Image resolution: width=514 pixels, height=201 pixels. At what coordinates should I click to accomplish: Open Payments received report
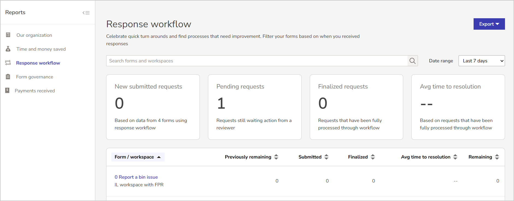tap(35, 91)
